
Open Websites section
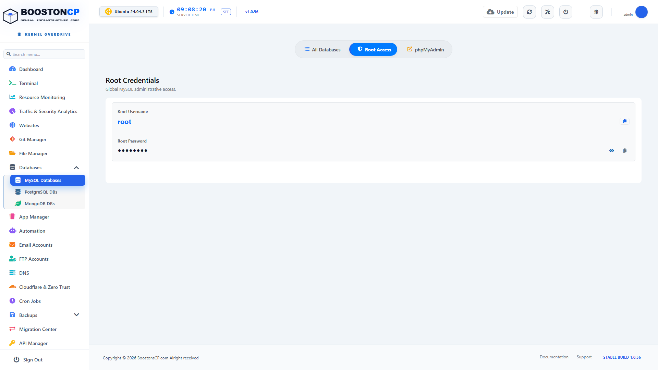coord(45,125)
